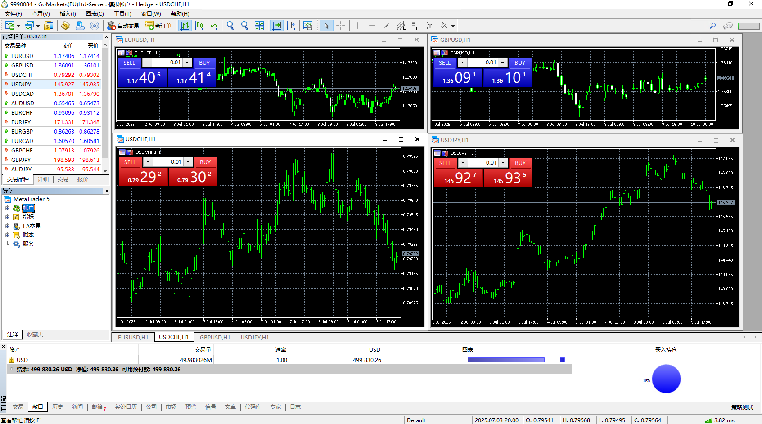This screenshot has width=762, height=424.
Task: Open 策略测试 strategy tester link
Action: pyautogui.click(x=742, y=407)
